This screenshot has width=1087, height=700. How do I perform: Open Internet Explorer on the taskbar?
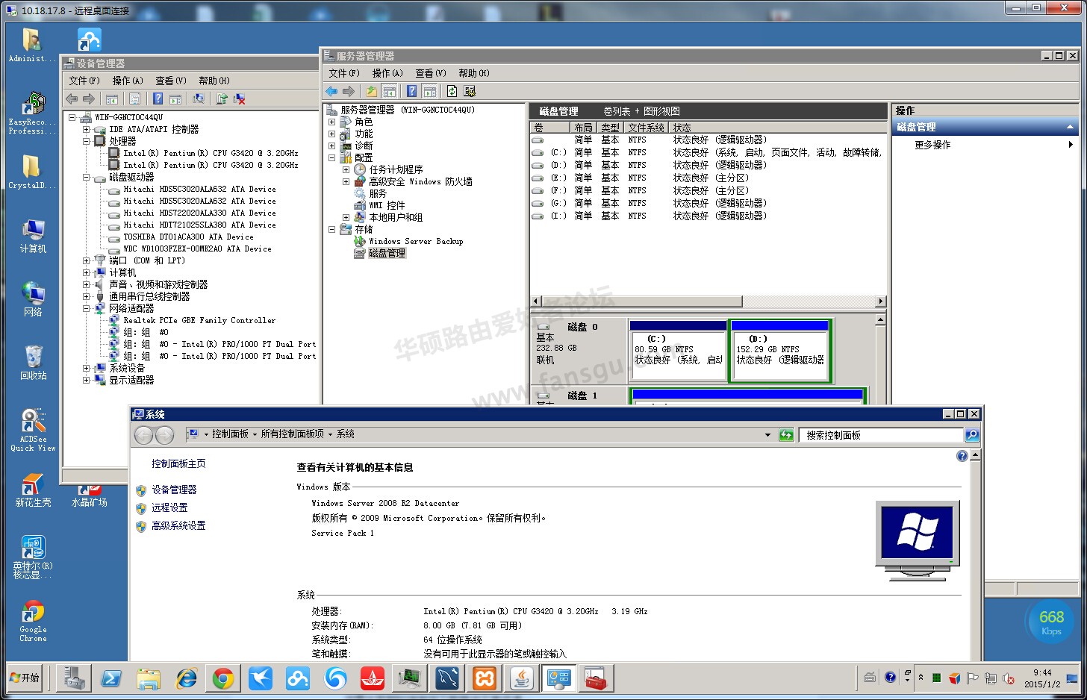pos(186,678)
